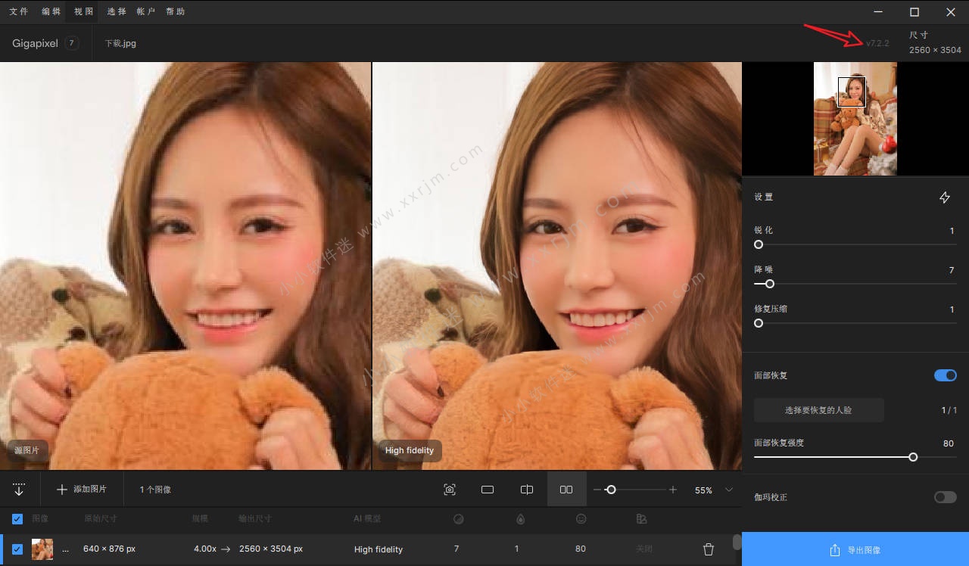Click the 选择要恢复的人脸 button
Image resolution: width=969 pixels, height=566 pixels.
click(818, 410)
